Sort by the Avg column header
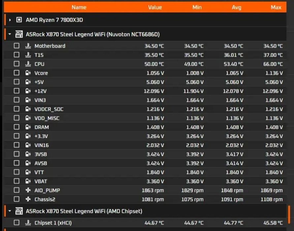This screenshot has width=294, height=231. 237,7
